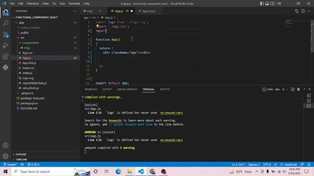The width and height of the screenshot is (314, 176).
Task: Open the launch profile dropdown arrow
Action: click(x=288, y=89)
